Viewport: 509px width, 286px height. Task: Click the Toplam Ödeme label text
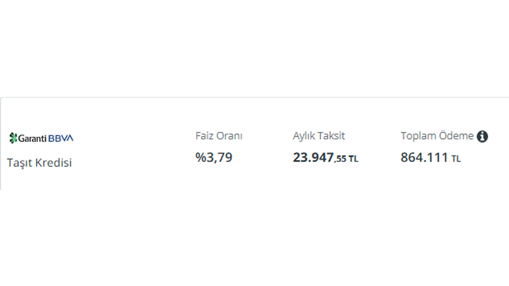click(x=437, y=136)
